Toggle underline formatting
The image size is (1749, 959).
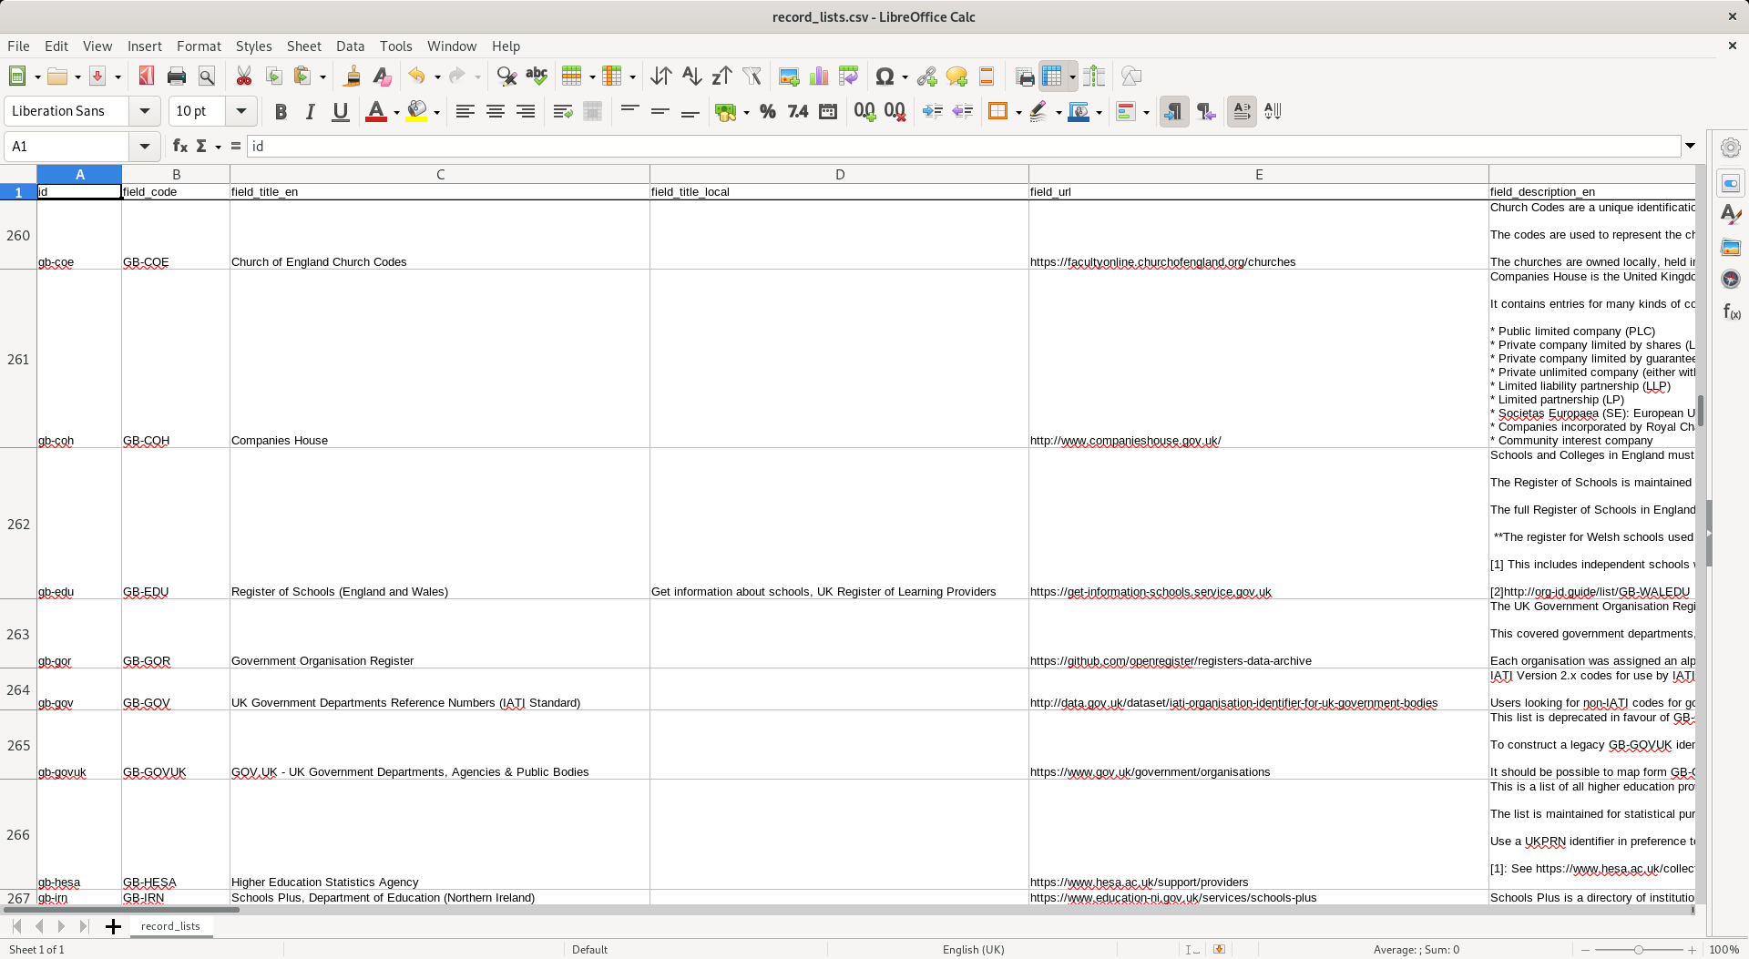click(341, 111)
